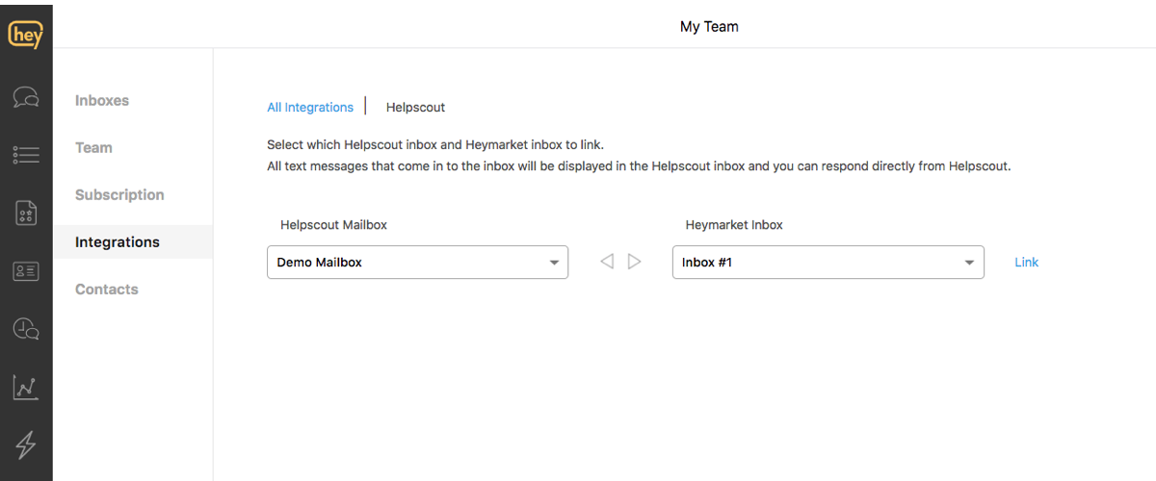The height and width of the screenshot is (481, 1156).
Task: Click the 'All text messages that come in' sentence
Action: click(639, 166)
